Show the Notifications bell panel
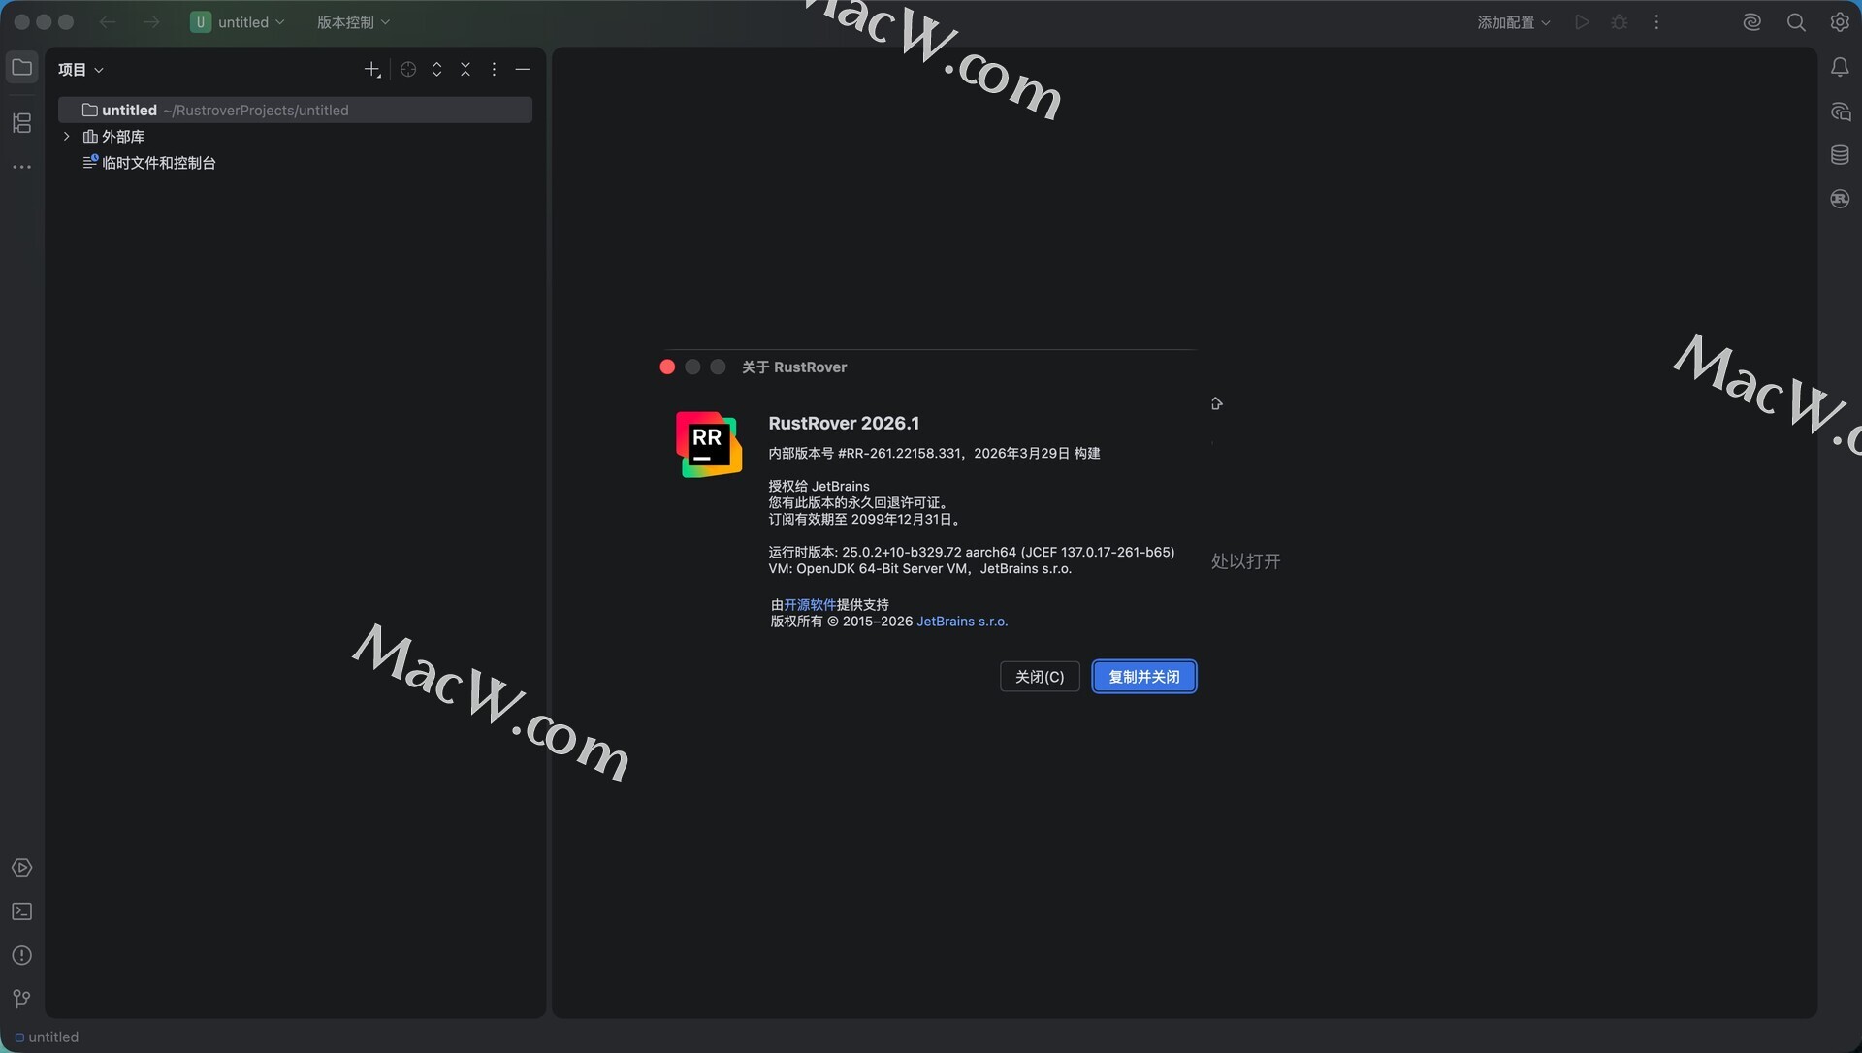This screenshot has height=1053, width=1862. (1840, 67)
